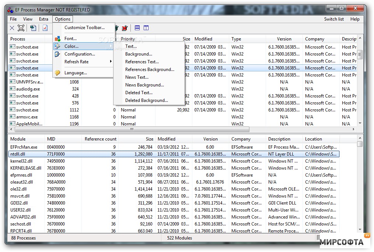Click the close process X toolbar icon
This screenshot has height=252, width=374.
[x=12, y=28]
